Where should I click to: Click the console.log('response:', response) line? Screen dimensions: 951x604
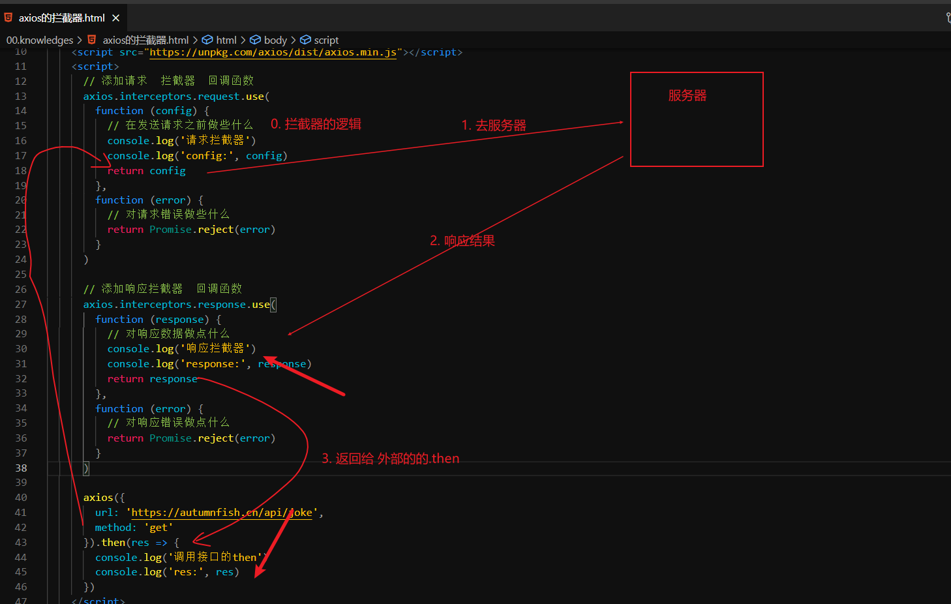[209, 364]
